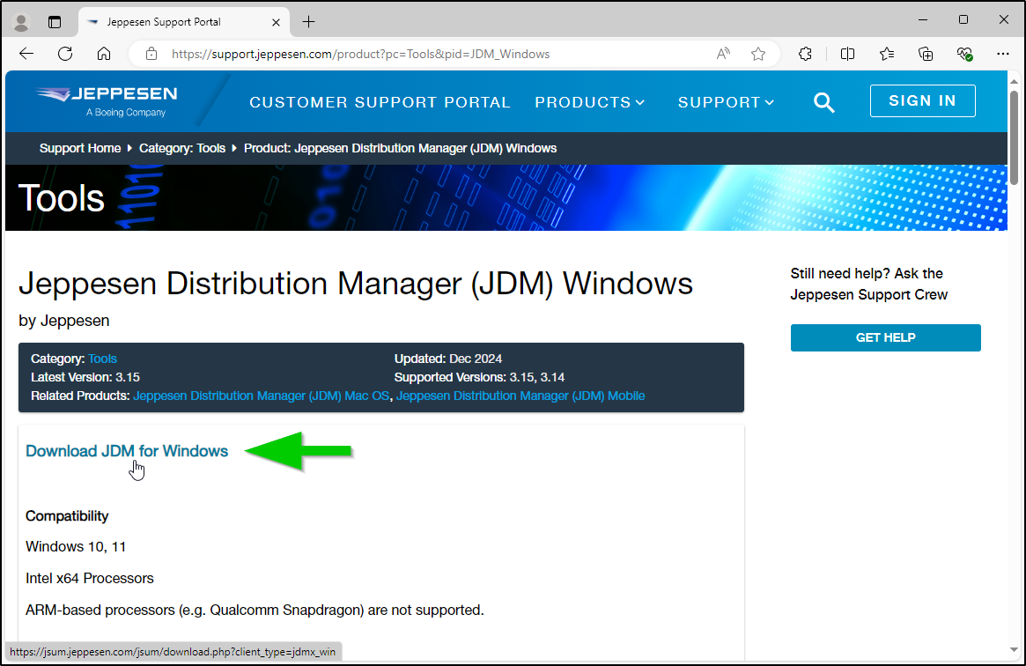Click the SIGN IN button
Screen dimensions: 1026x666
pyautogui.click(x=922, y=100)
